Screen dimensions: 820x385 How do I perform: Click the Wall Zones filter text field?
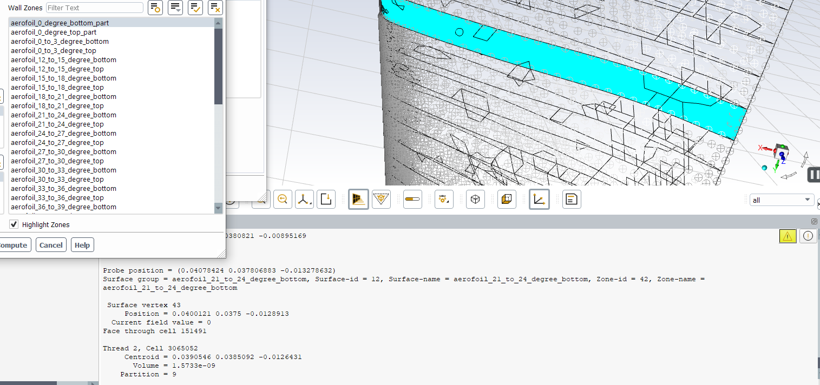[x=95, y=8]
